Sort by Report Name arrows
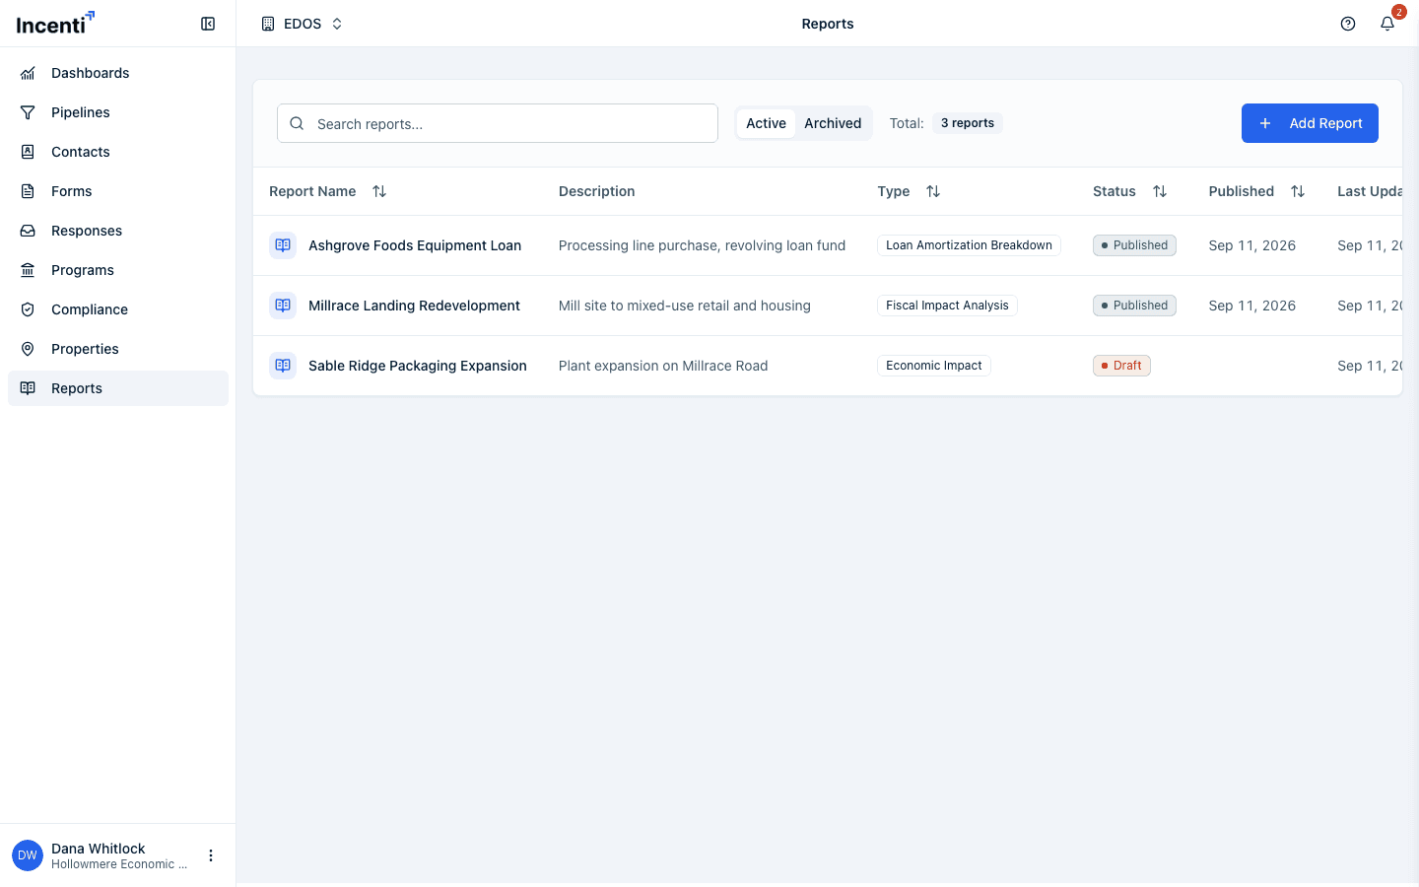Image resolution: width=1419 pixels, height=887 pixels. pyautogui.click(x=379, y=191)
